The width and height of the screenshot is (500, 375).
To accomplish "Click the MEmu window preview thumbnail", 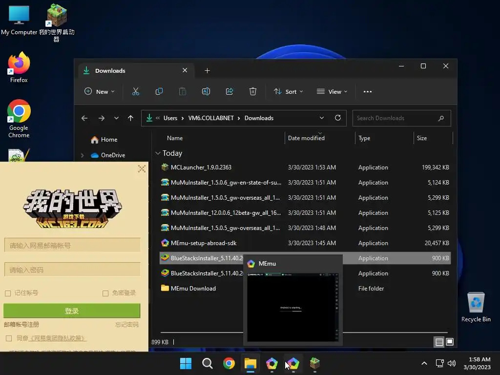I will (293, 308).
